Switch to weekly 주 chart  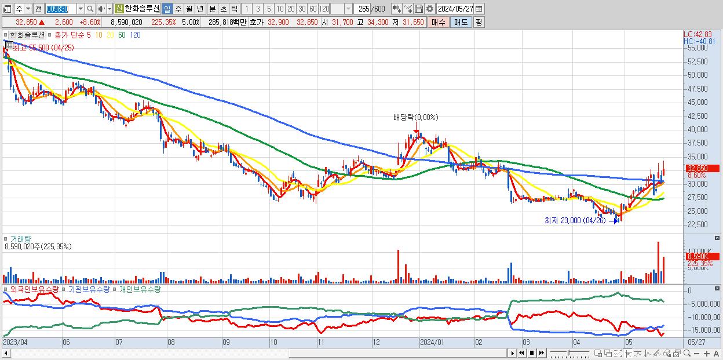[178, 9]
